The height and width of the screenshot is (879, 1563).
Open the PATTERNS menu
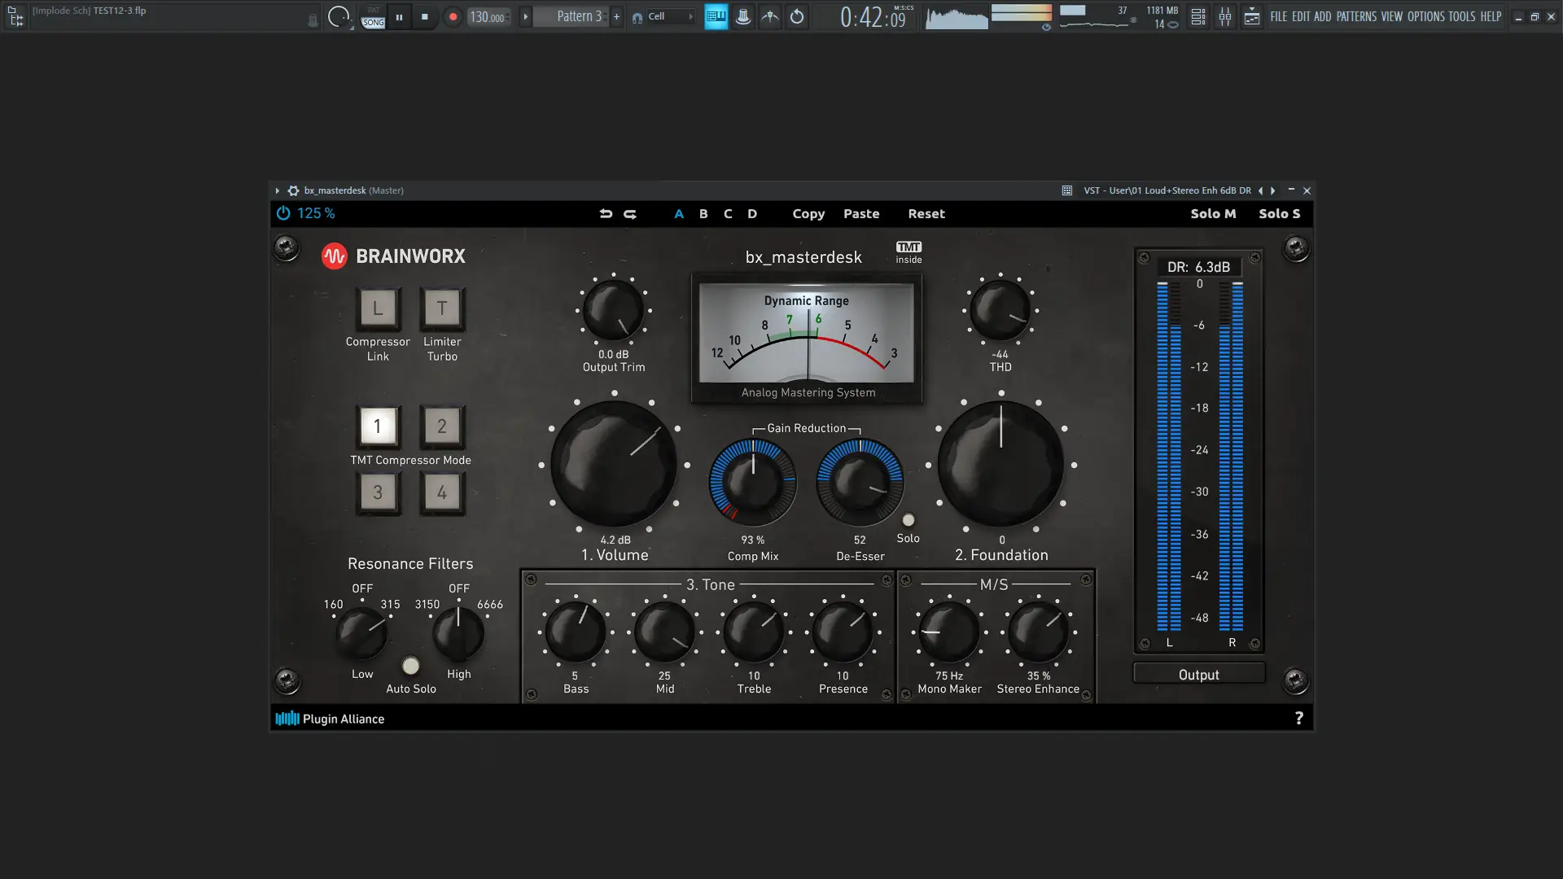click(1356, 16)
